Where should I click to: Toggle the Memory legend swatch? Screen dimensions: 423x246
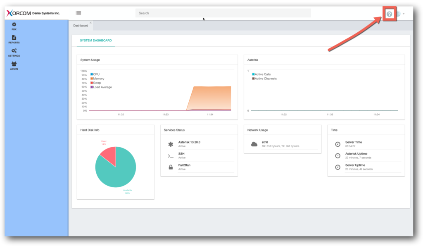92,79
